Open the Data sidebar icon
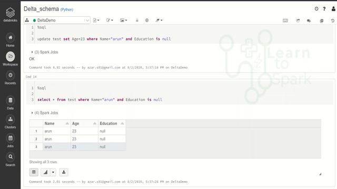Viewport: 337px width, 189px height. click(x=10, y=103)
